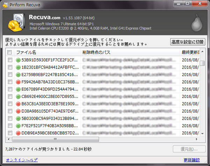Click the vertical scrollbar down arrow
This screenshot has height=166, width=210.
(x=203, y=133)
